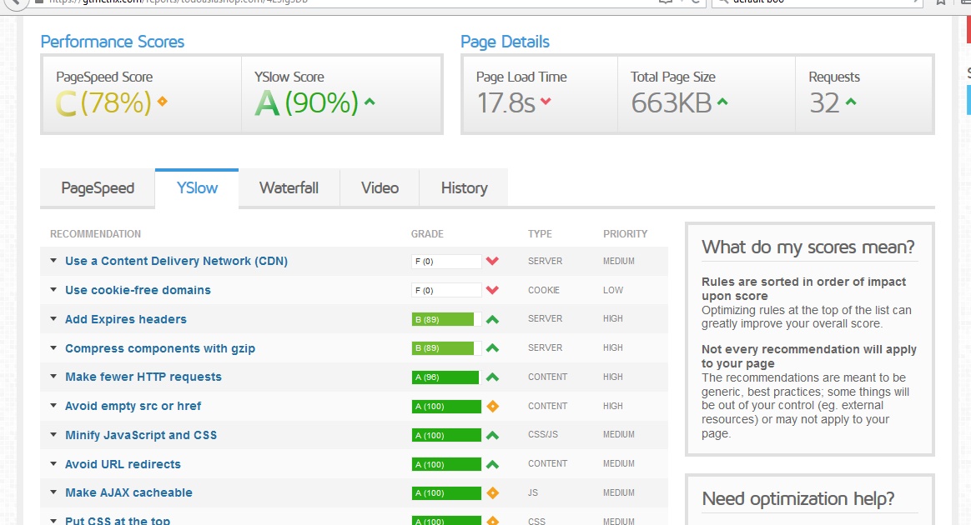Switch to the PageSpeed tab
Viewport: 971px width, 525px height.
[98, 188]
